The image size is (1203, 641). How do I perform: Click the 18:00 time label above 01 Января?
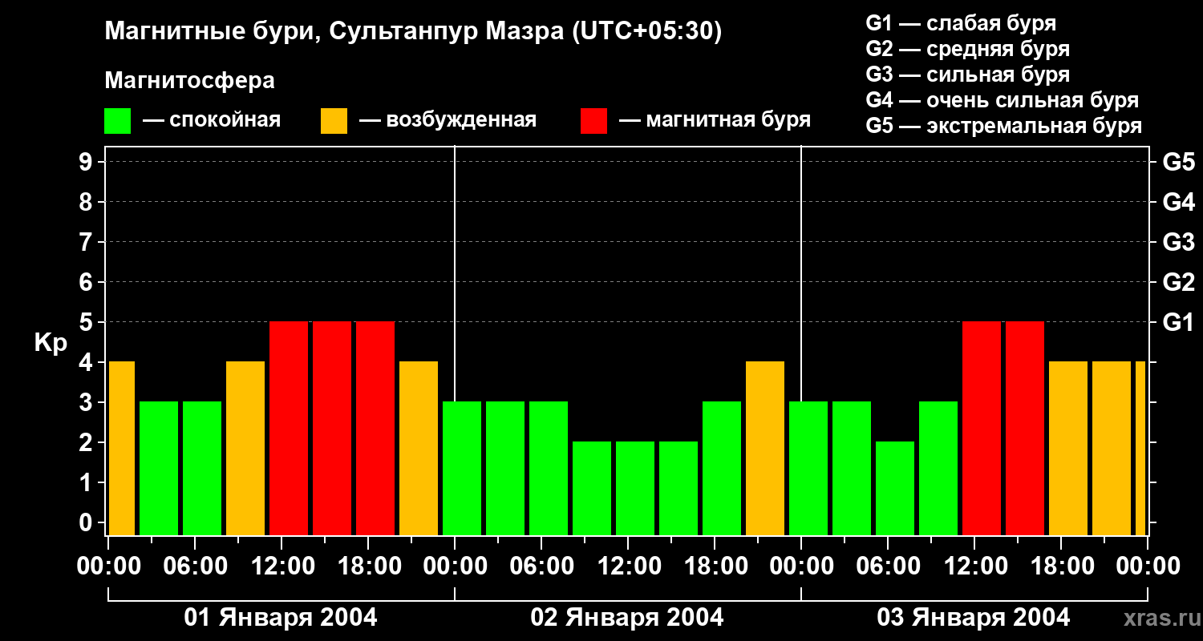(369, 566)
